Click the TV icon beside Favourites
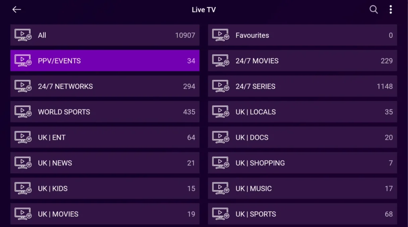This screenshot has height=227, width=408. (x=220, y=35)
